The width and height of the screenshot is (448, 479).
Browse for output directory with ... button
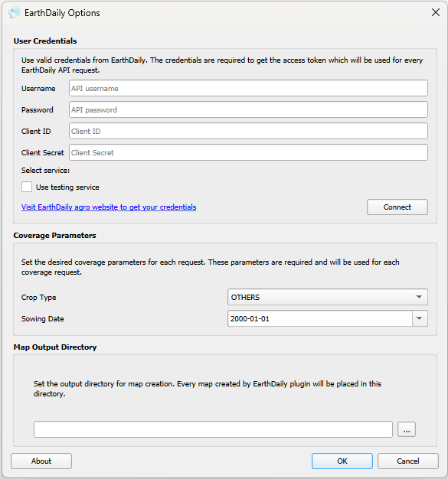pos(407,429)
